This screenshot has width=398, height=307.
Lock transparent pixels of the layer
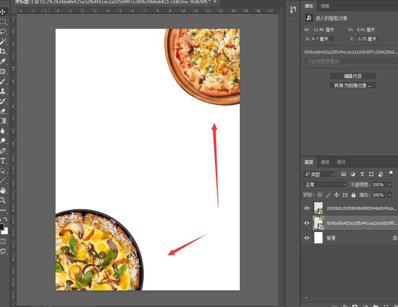(x=320, y=195)
